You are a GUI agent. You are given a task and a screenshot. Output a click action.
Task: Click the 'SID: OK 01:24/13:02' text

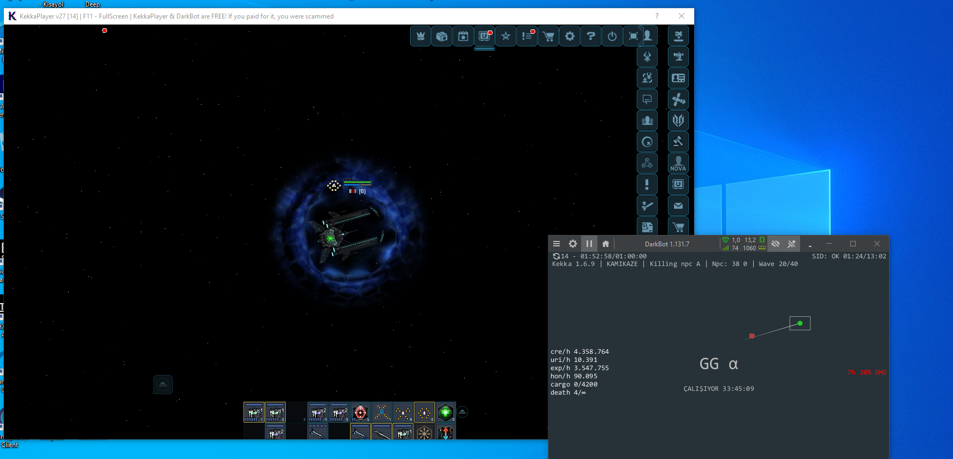pos(849,256)
